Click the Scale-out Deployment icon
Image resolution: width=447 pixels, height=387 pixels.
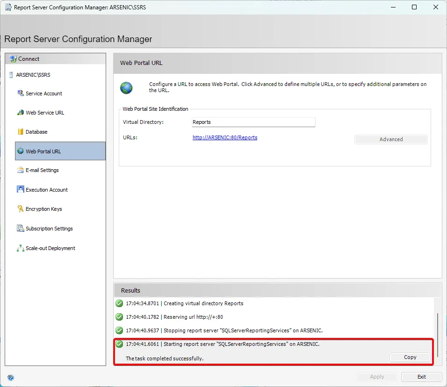pyautogui.click(x=21, y=248)
